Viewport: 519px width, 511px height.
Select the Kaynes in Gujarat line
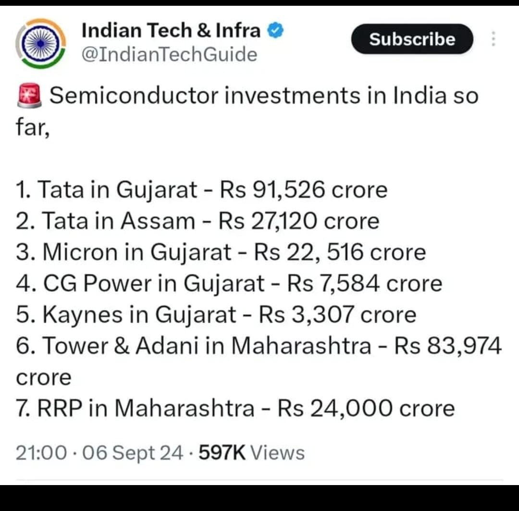point(216,315)
